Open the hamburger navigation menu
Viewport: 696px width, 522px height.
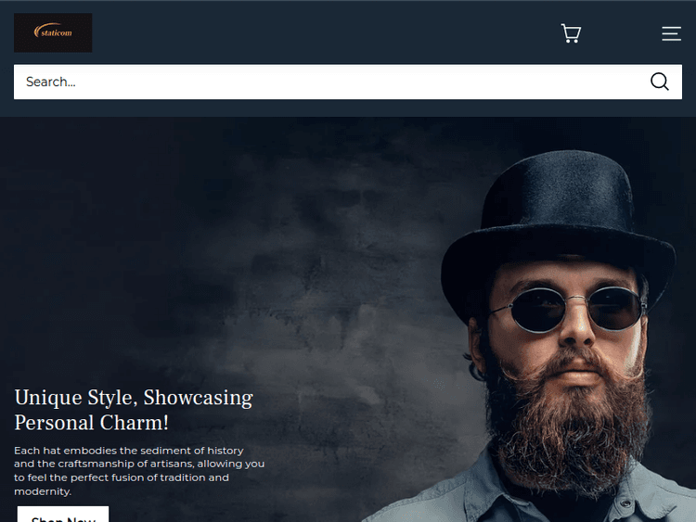[671, 33]
